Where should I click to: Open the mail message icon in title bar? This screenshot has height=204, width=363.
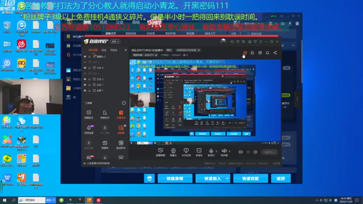coord(238,42)
